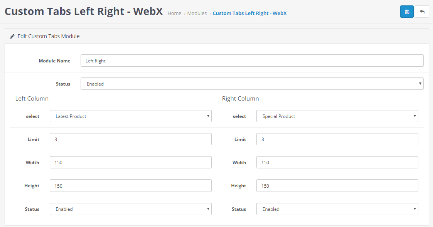
Task: Click the Edit Custom Tabs Module panel heading
Action: coord(49,36)
